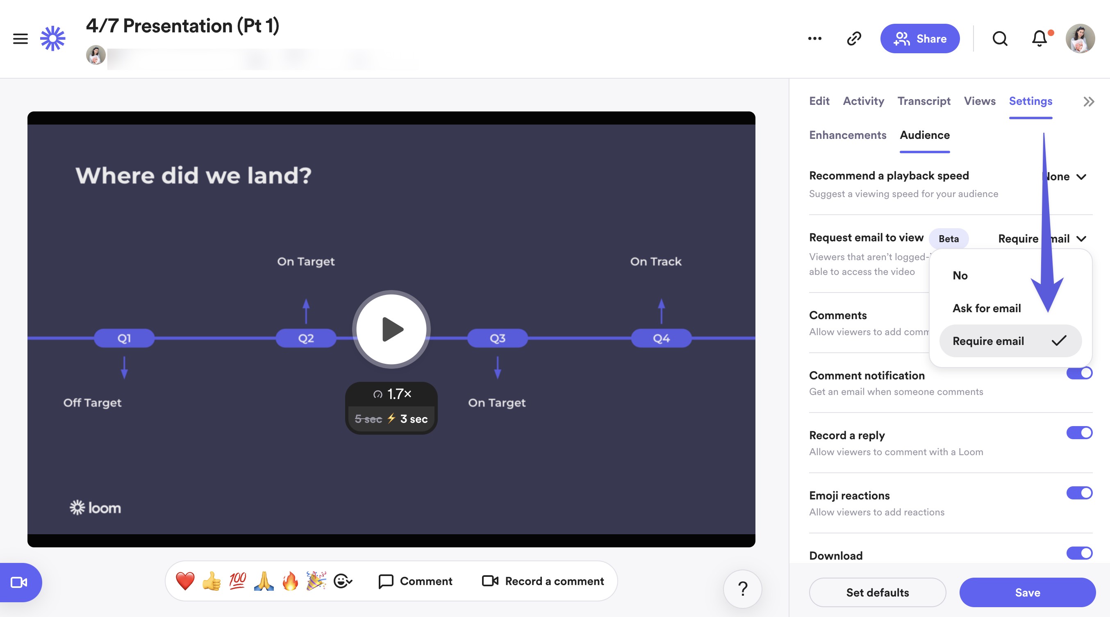Toggle Comment notification switch
The height and width of the screenshot is (617, 1110).
tap(1079, 373)
